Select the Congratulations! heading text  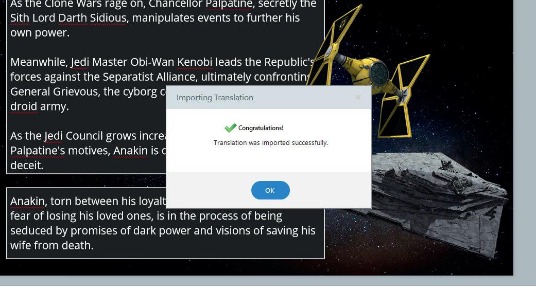click(261, 128)
